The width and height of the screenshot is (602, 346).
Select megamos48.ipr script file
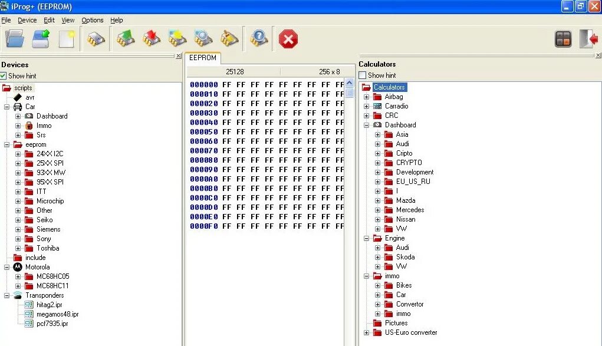[58, 314]
